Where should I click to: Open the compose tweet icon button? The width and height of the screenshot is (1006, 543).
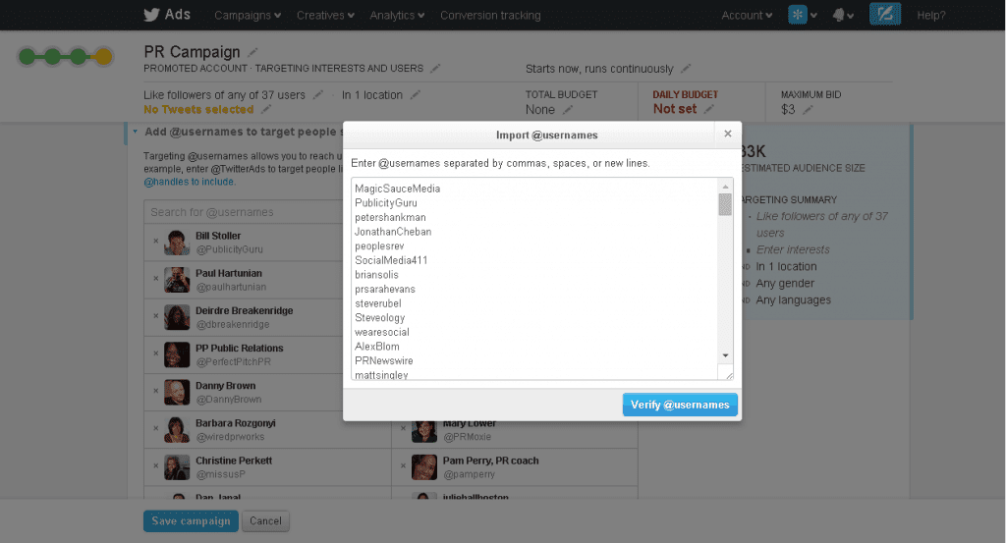[885, 14]
